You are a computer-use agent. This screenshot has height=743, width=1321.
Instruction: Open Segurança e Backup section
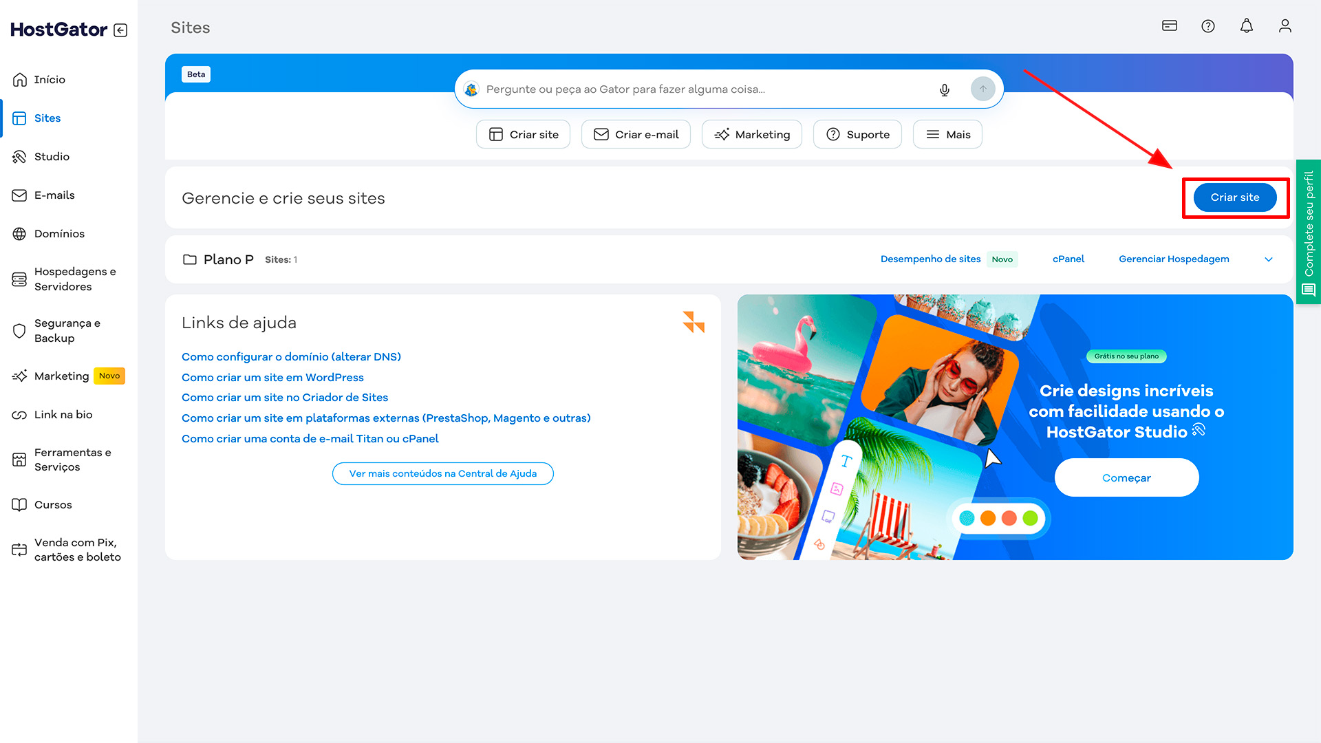tap(67, 331)
